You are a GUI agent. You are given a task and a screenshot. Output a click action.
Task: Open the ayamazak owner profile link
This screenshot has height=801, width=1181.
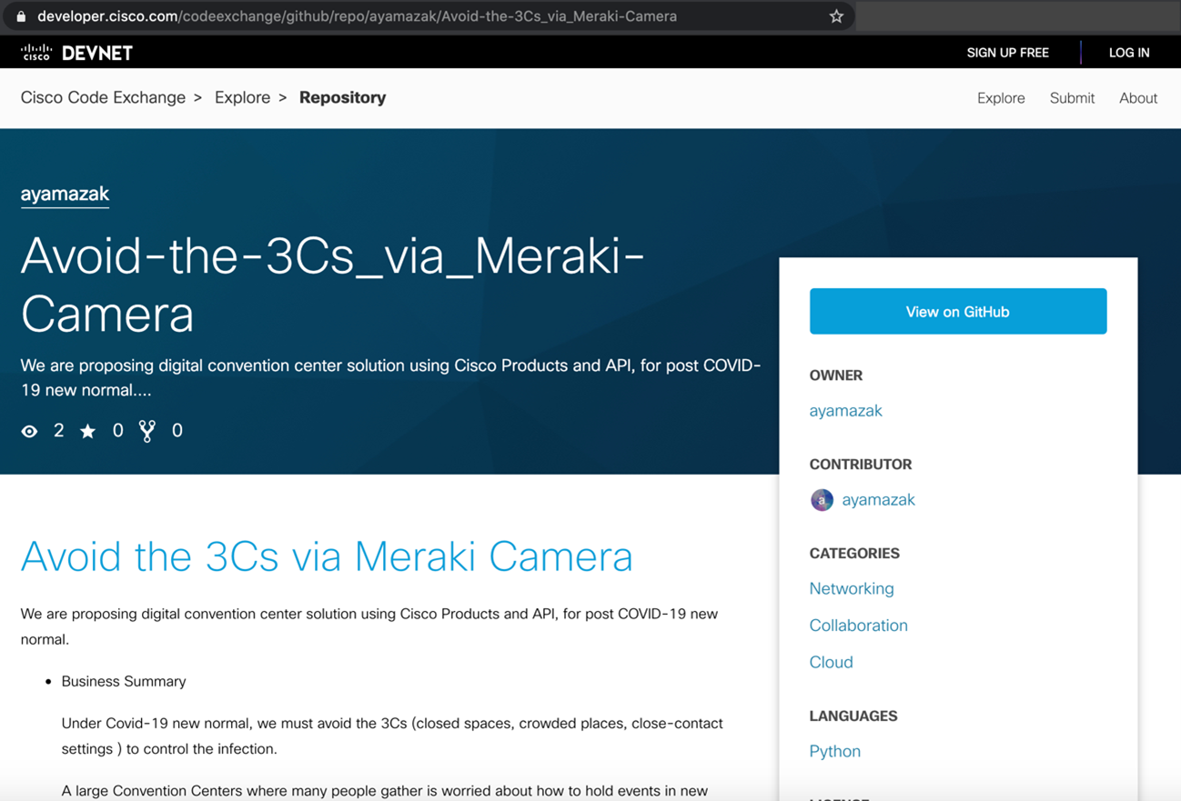(845, 410)
